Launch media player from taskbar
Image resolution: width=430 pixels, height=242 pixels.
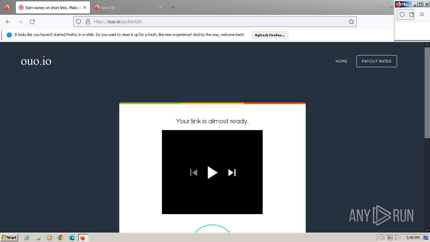49,238
